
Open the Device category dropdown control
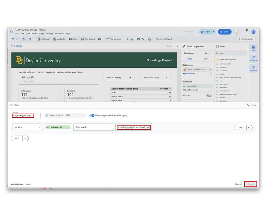[119, 77]
